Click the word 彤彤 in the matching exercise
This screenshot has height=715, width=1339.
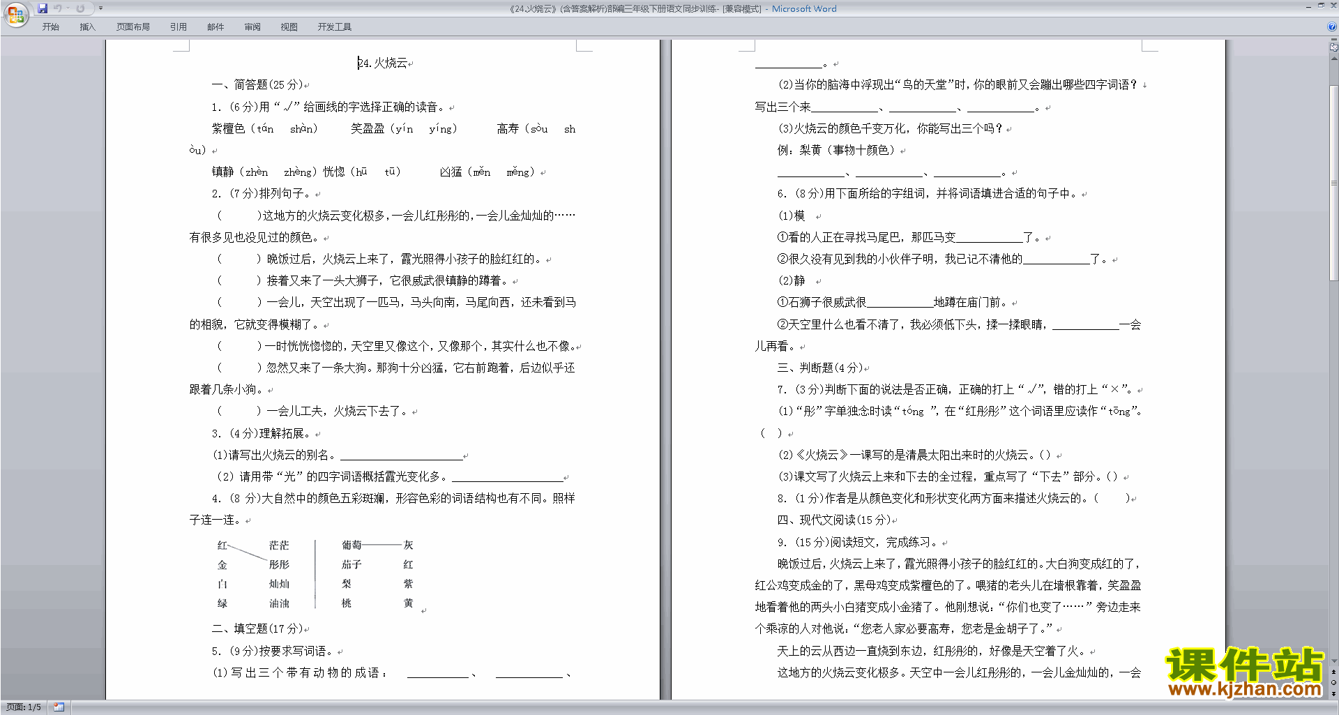279,564
